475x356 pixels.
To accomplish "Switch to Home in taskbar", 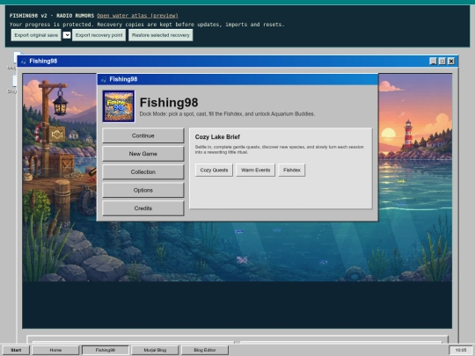I will tap(55, 350).
